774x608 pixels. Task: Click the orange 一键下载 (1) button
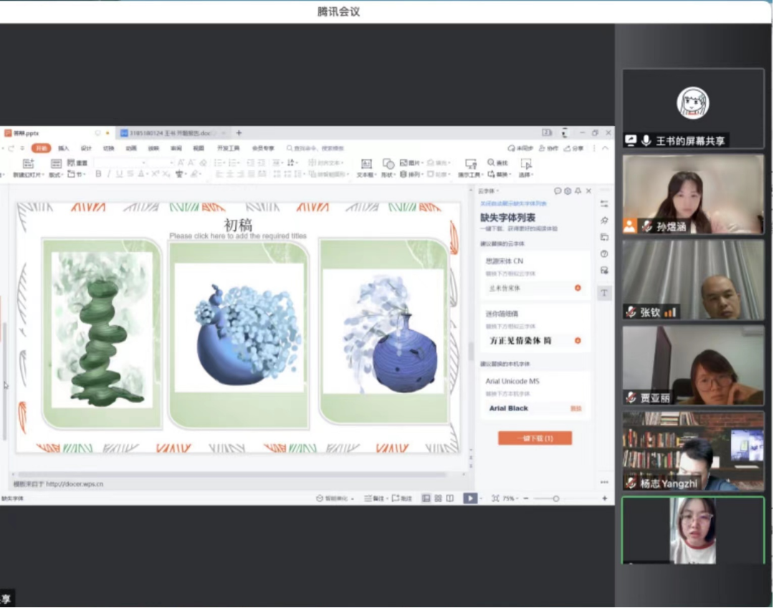tap(535, 438)
